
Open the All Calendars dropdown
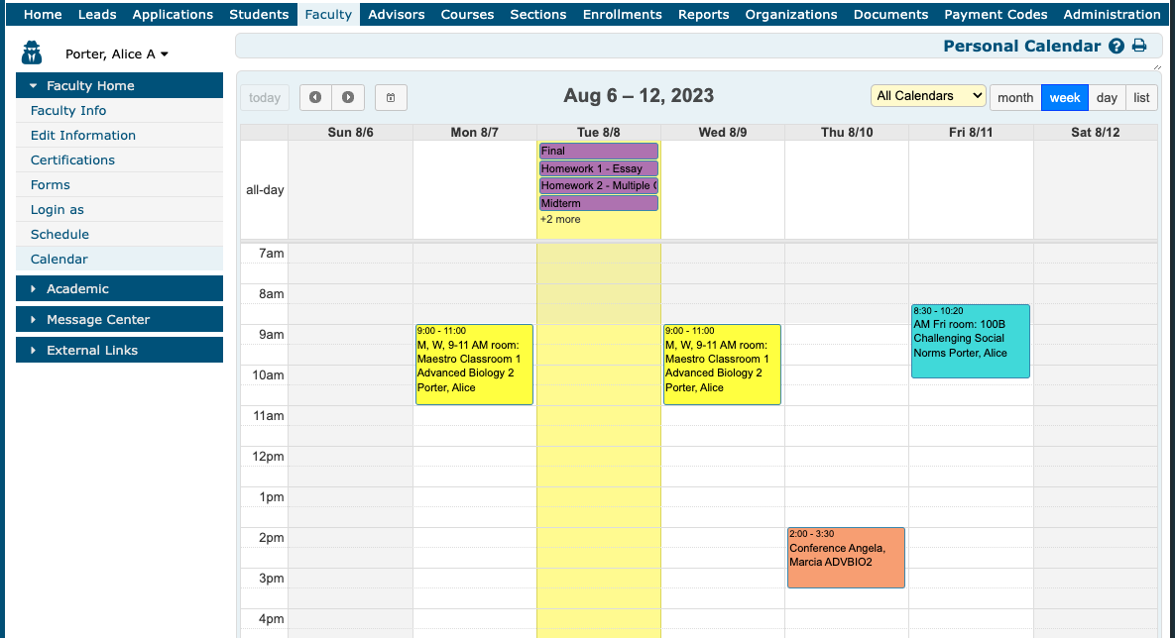pyautogui.click(x=928, y=96)
